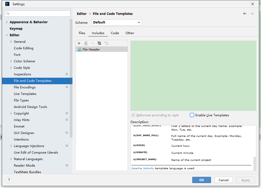Open Keymap settings
The image size is (261, 188).
[x=16, y=28]
